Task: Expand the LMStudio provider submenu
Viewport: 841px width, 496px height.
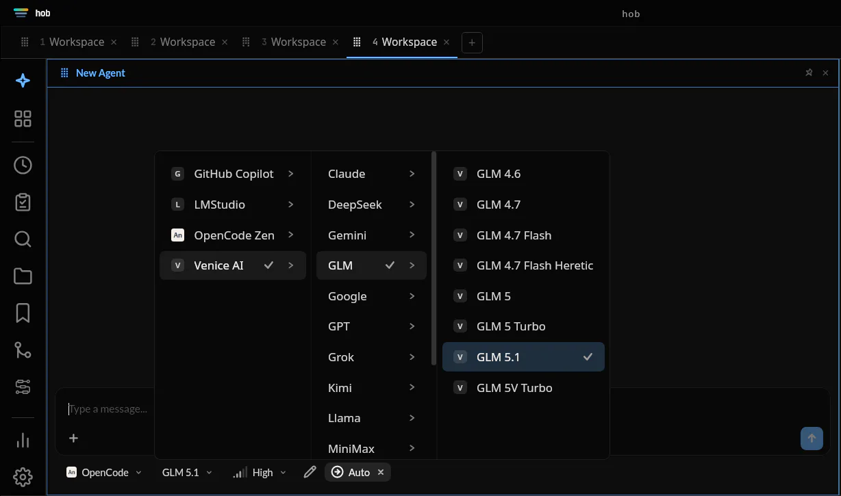Action: pos(233,205)
